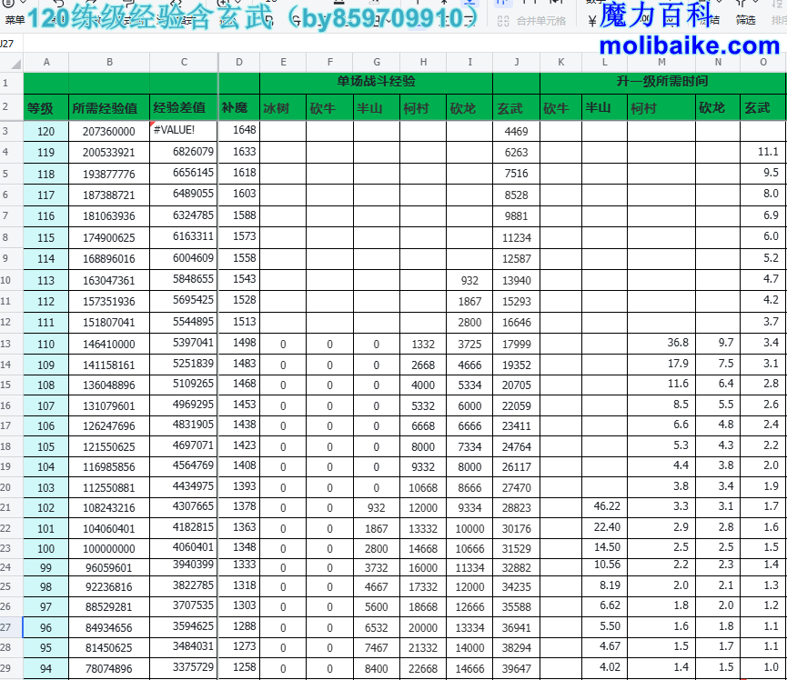Click the cell name box showing J27
This screenshot has height=680, width=787.
tap(11, 44)
